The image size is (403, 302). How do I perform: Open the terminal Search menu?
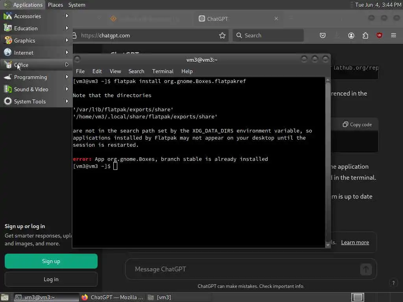(136, 71)
